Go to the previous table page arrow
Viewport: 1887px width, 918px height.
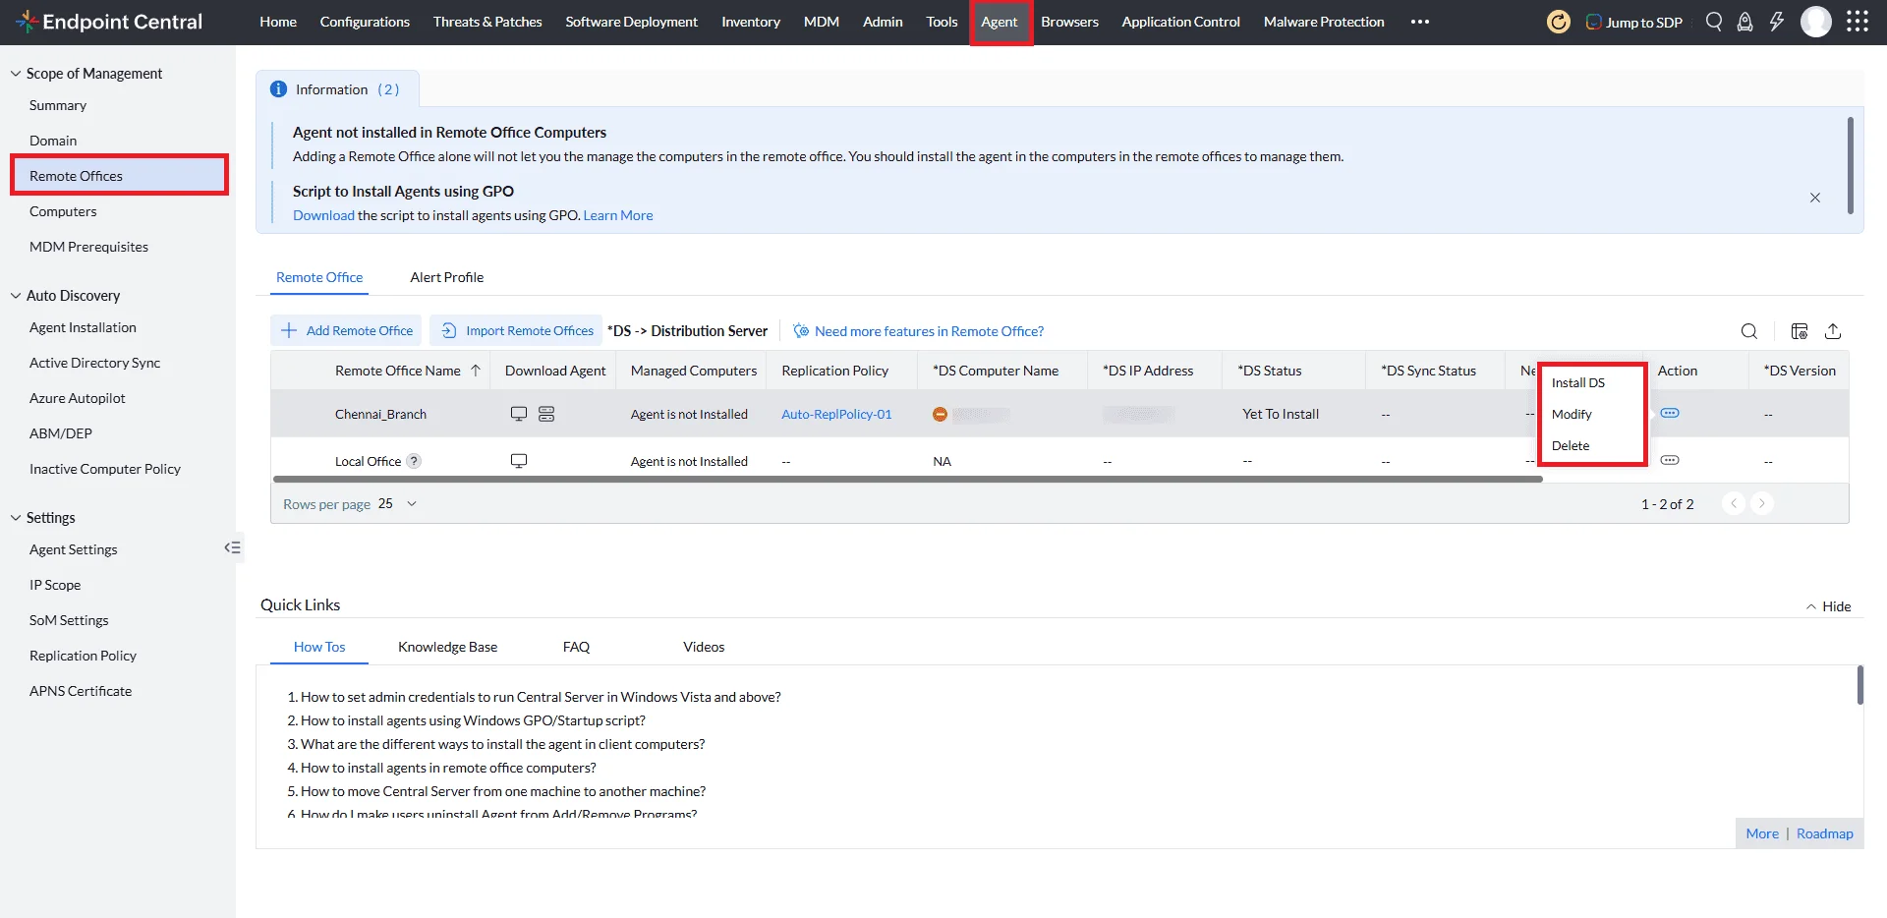tap(1734, 503)
